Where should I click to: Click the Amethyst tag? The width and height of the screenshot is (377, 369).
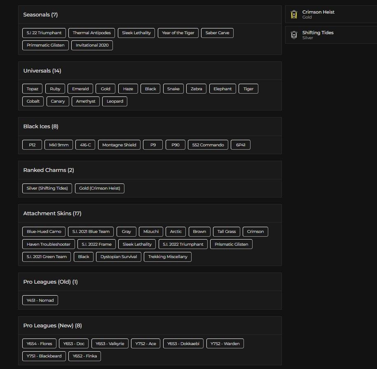click(86, 101)
